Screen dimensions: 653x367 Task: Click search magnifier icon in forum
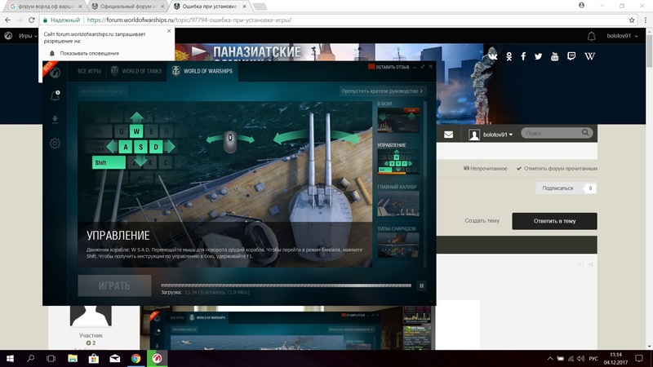pyautogui.click(x=585, y=133)
